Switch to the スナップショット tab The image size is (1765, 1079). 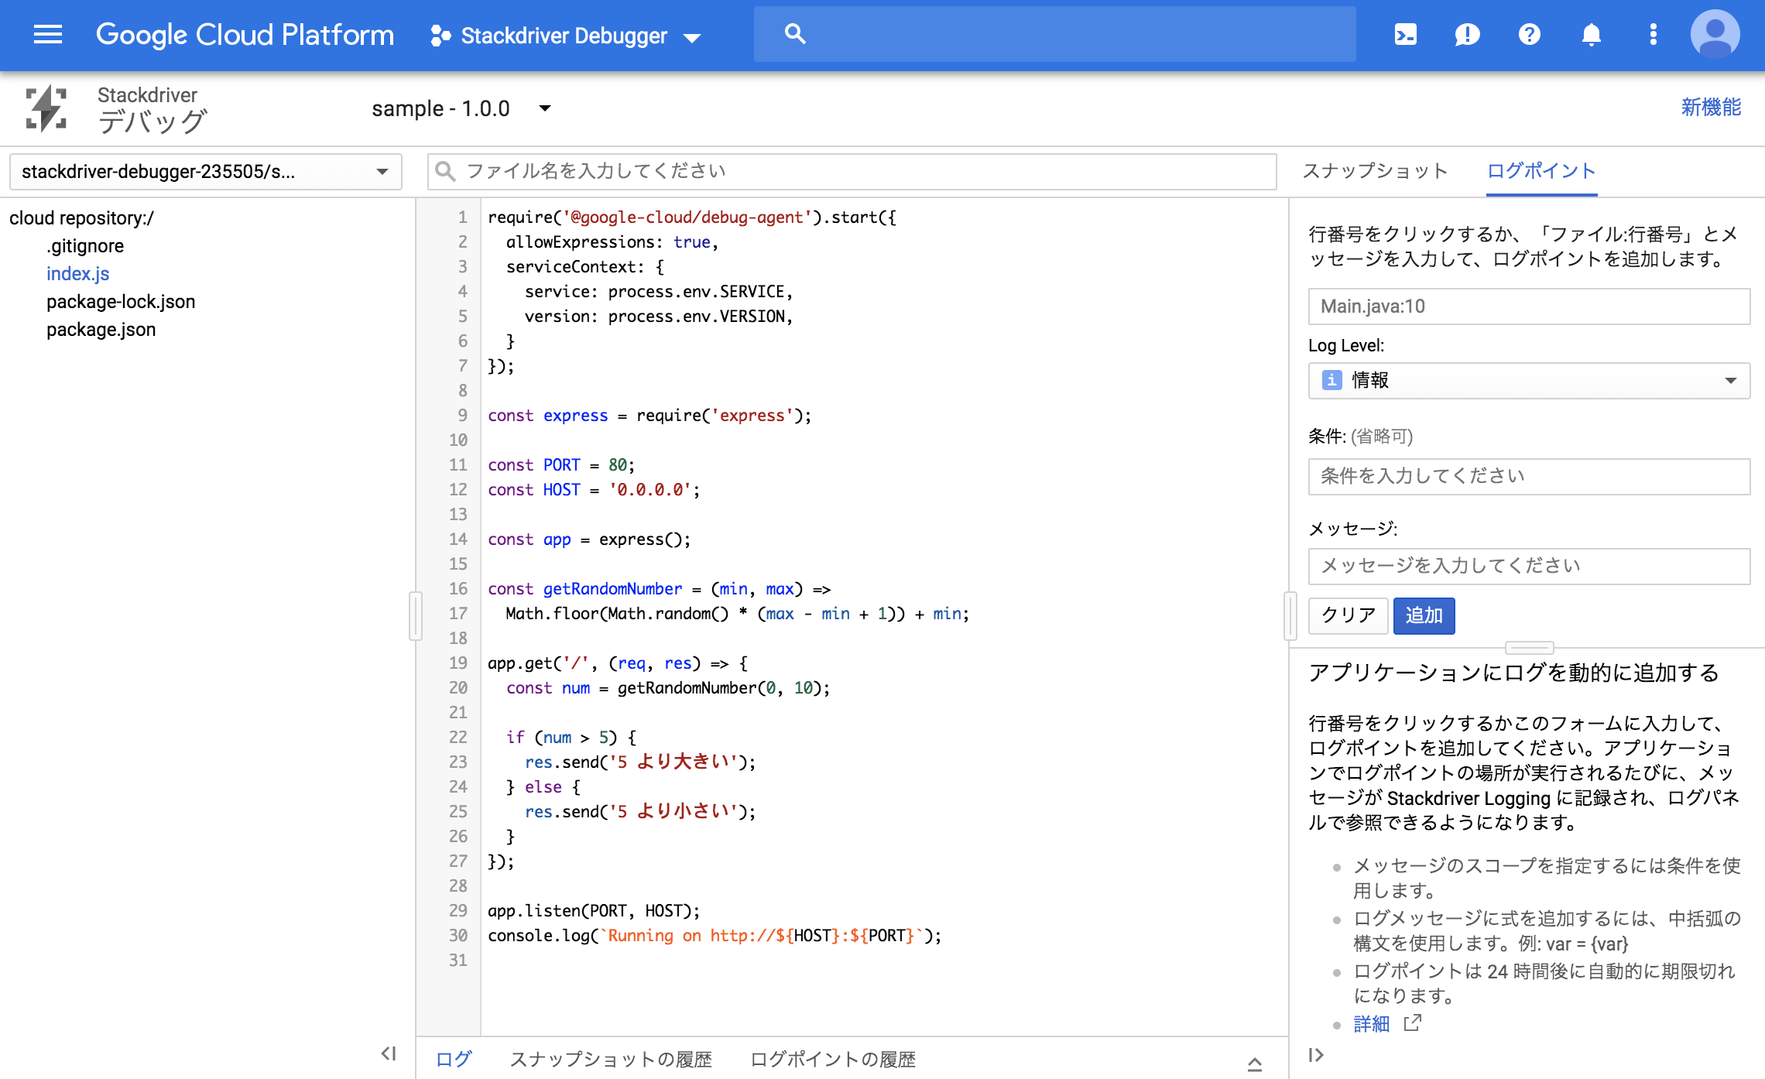1376,170
